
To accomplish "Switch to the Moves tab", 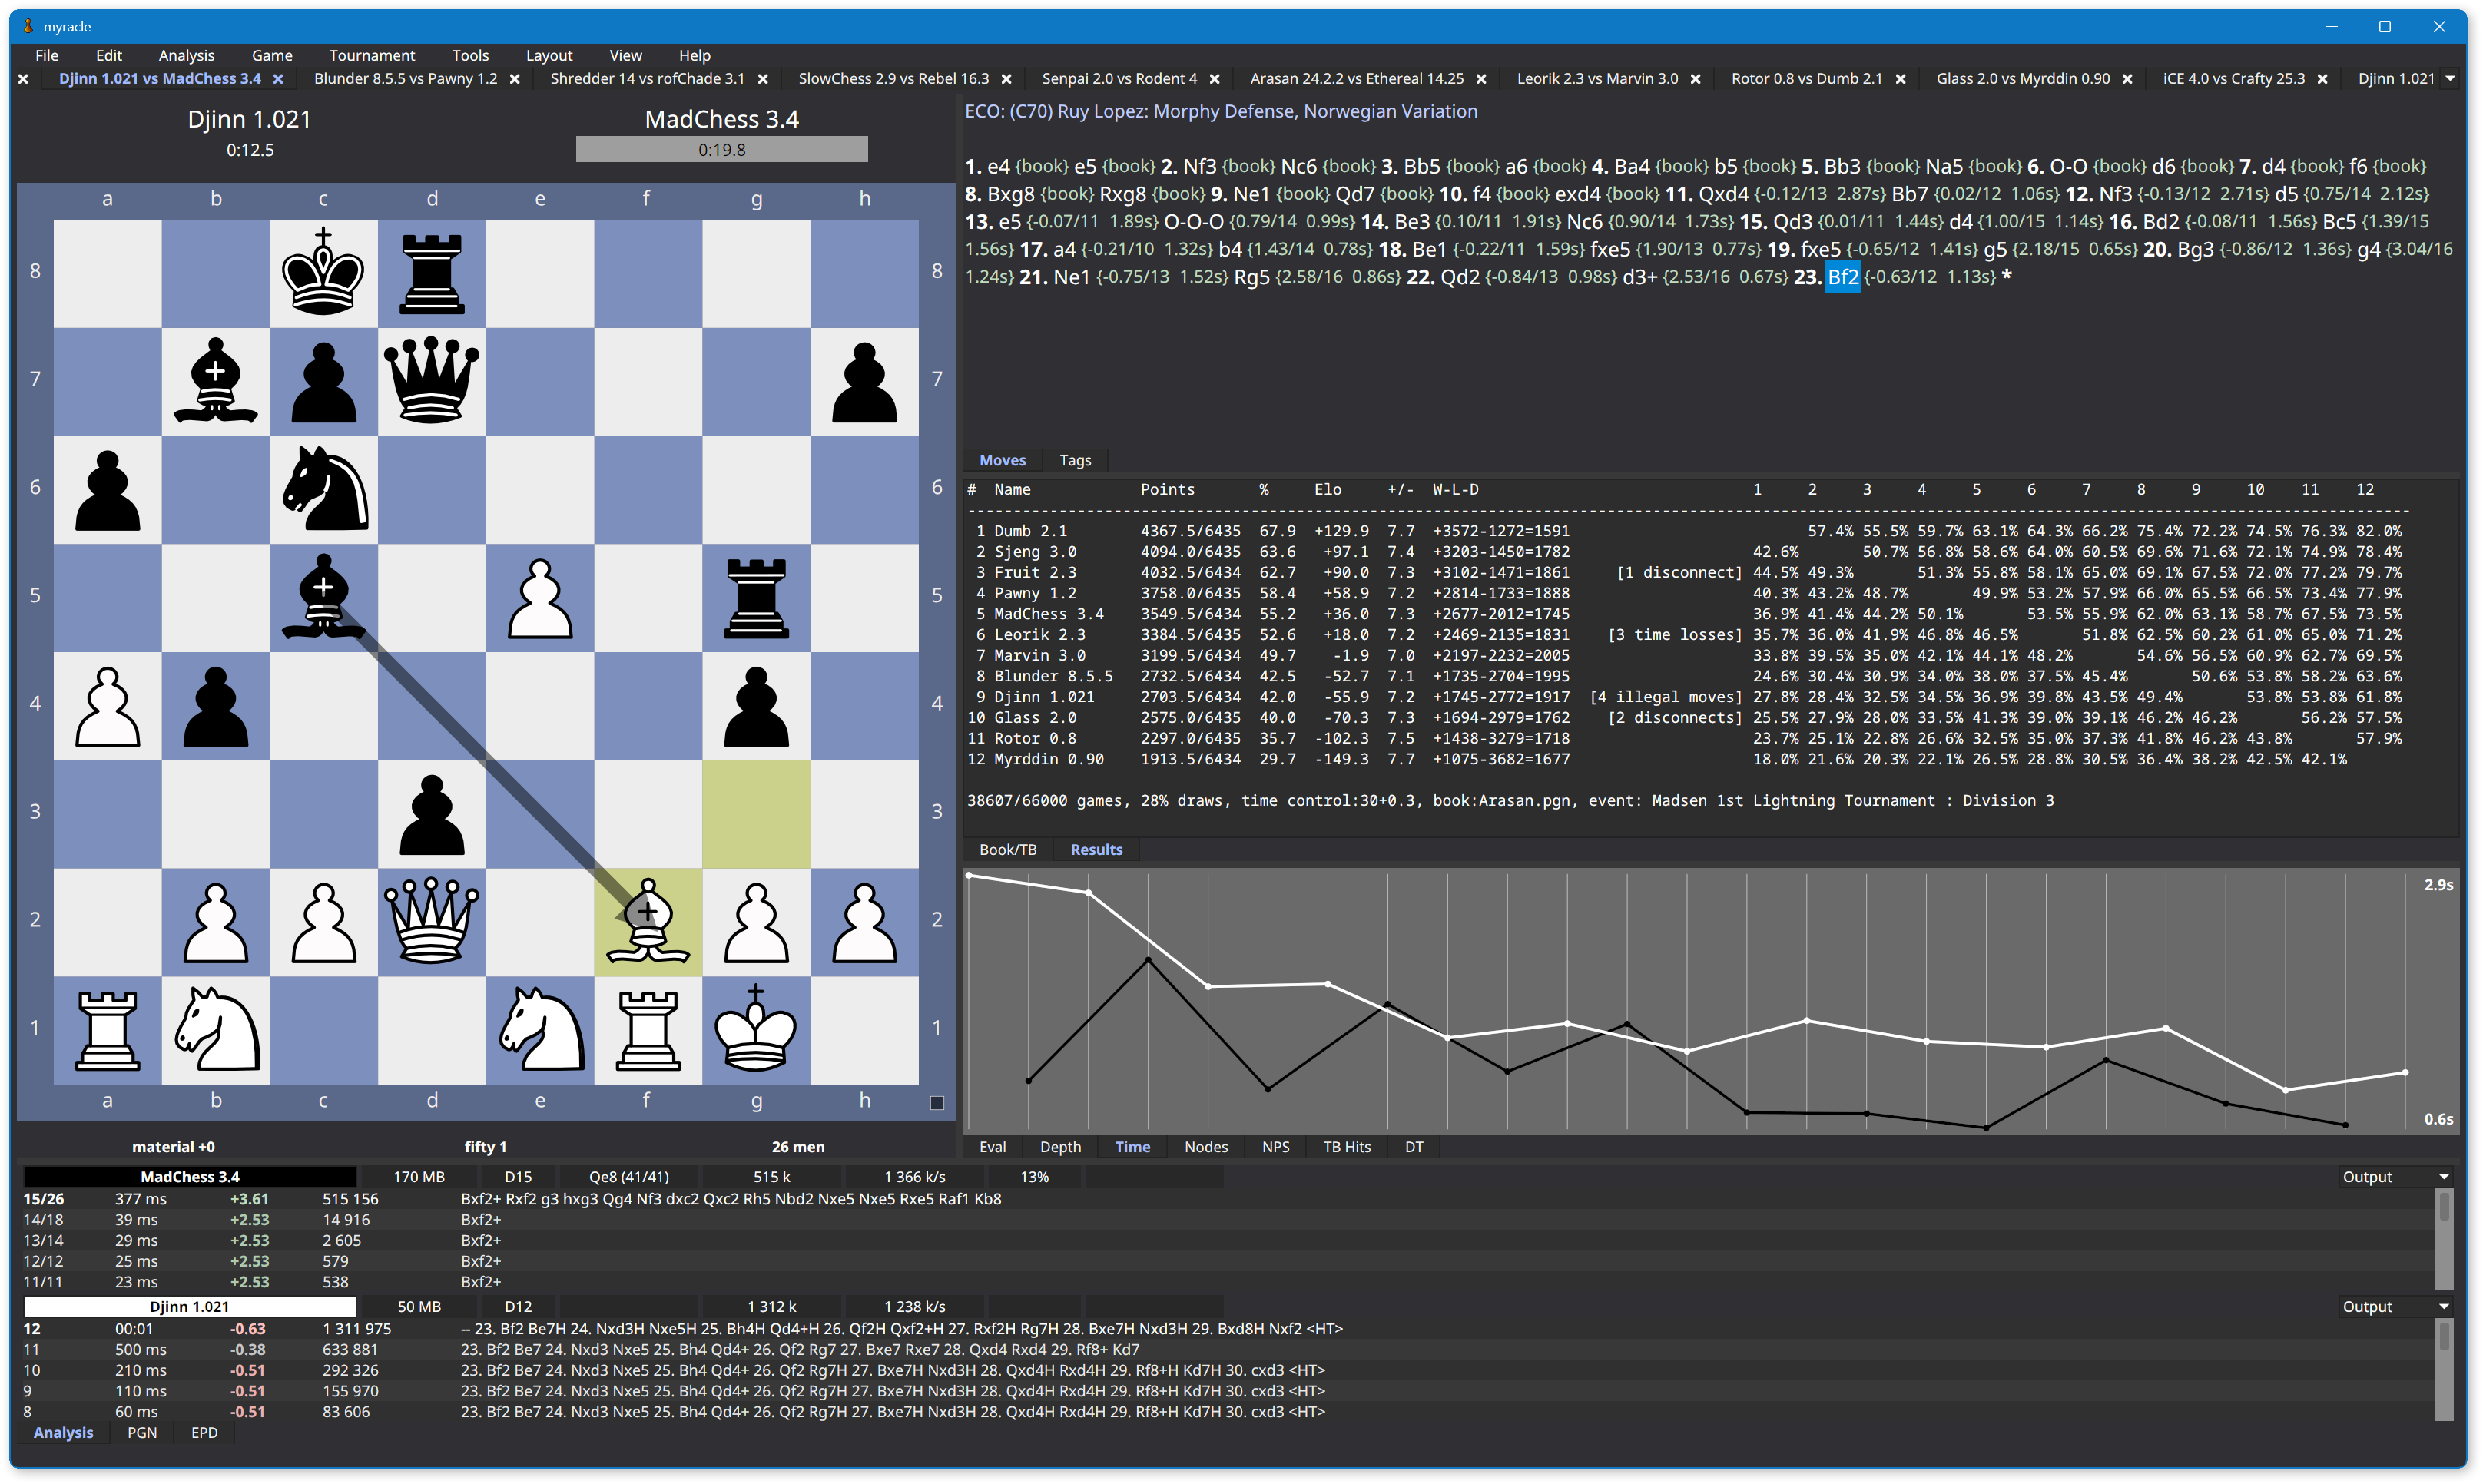I will [1002, 460].
